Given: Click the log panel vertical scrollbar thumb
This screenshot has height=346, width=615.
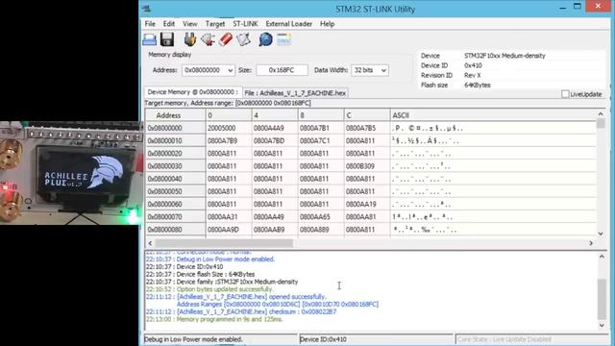Looking at the screenshot, I should [x=602, y=299].
